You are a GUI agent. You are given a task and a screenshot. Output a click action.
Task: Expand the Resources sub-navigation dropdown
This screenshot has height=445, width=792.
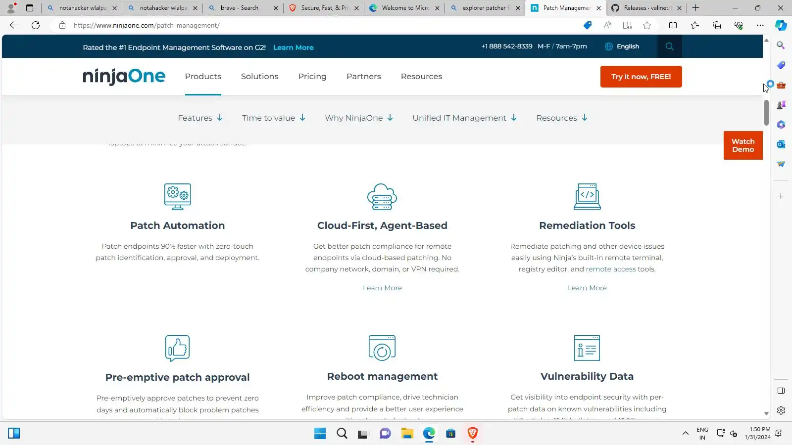[x=562, y=118]
